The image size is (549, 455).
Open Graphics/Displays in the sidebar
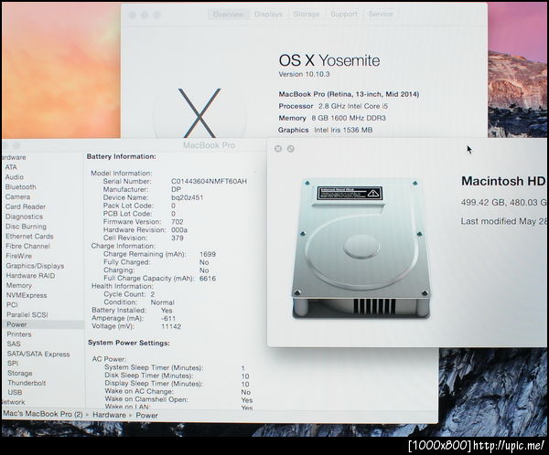(35, 266)
